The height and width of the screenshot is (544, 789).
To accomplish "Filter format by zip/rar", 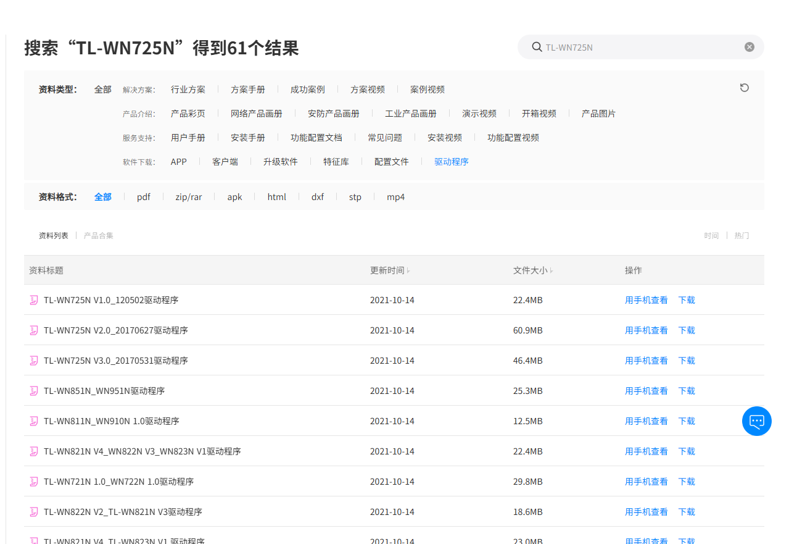I will pyautogui.click(x=189, y=197).
